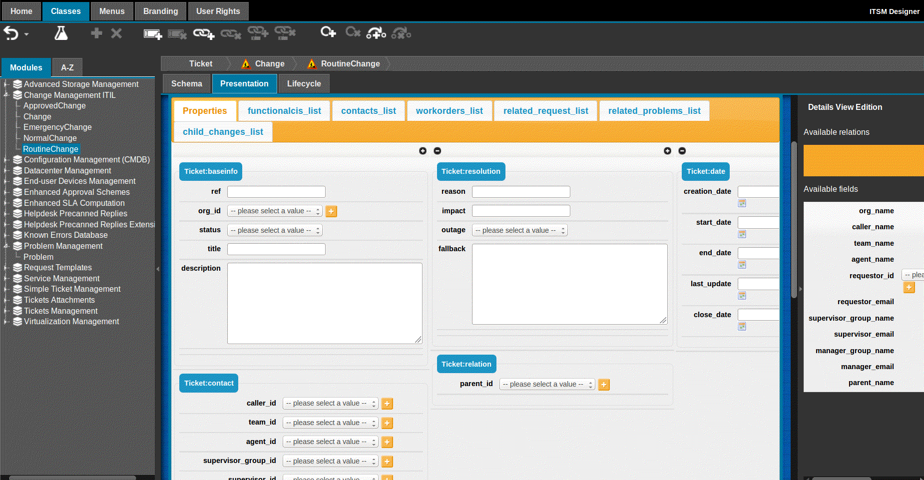924x480 pixels.
Task: Open the calendar icon under creation_date
Action: tap(742, 203)
